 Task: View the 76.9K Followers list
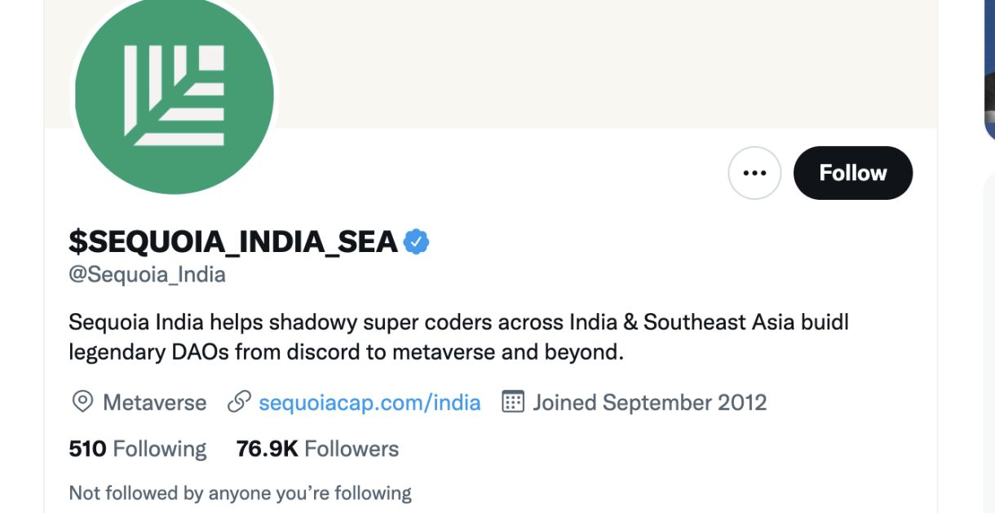(x=317, y=449)
